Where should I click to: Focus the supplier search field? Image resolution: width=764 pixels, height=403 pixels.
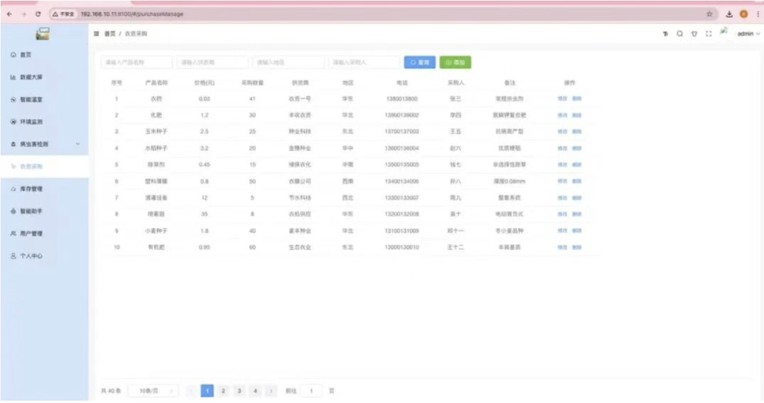click(x=213, y=62)
